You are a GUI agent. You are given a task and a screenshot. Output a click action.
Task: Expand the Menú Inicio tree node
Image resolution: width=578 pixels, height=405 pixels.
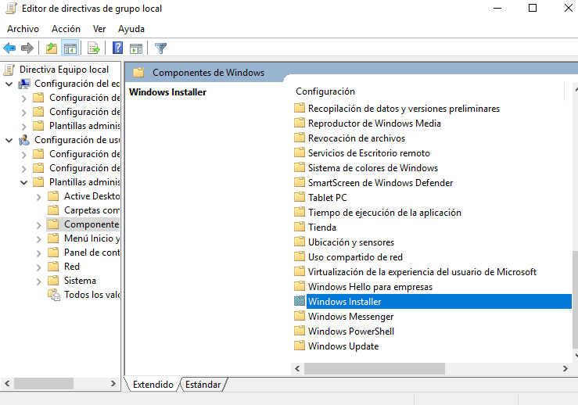[x=38, y=238]
